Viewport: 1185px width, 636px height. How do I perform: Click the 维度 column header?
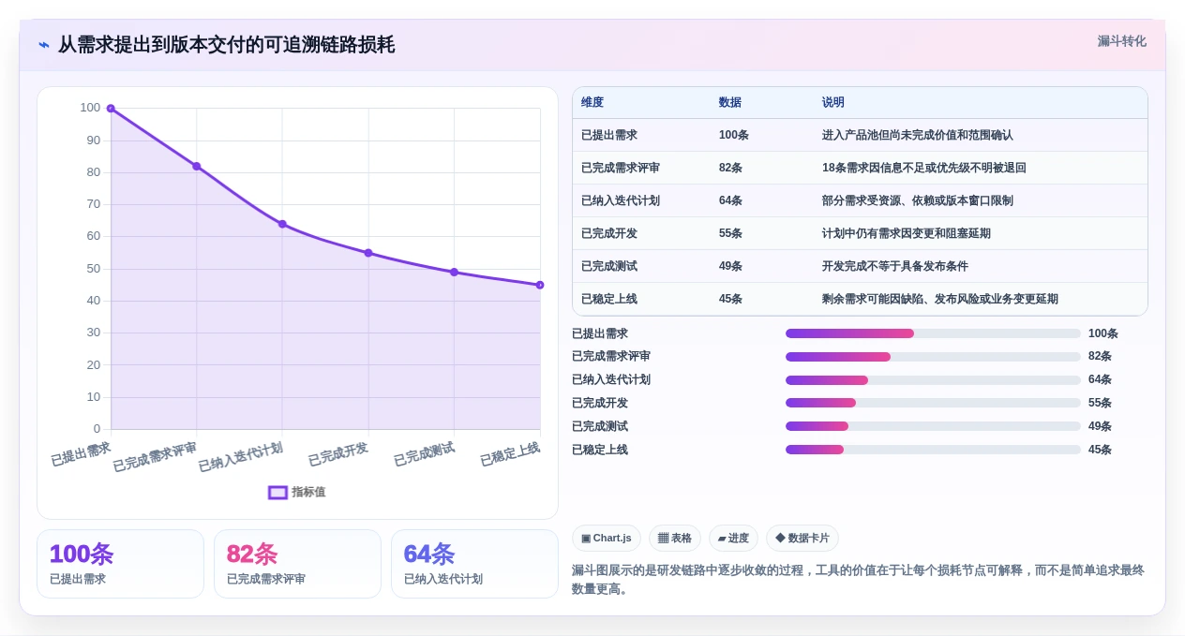pyautogui.click(x=592, y=102)
